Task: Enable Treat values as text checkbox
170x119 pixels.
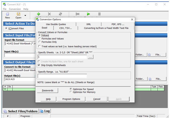Action: 40,46
